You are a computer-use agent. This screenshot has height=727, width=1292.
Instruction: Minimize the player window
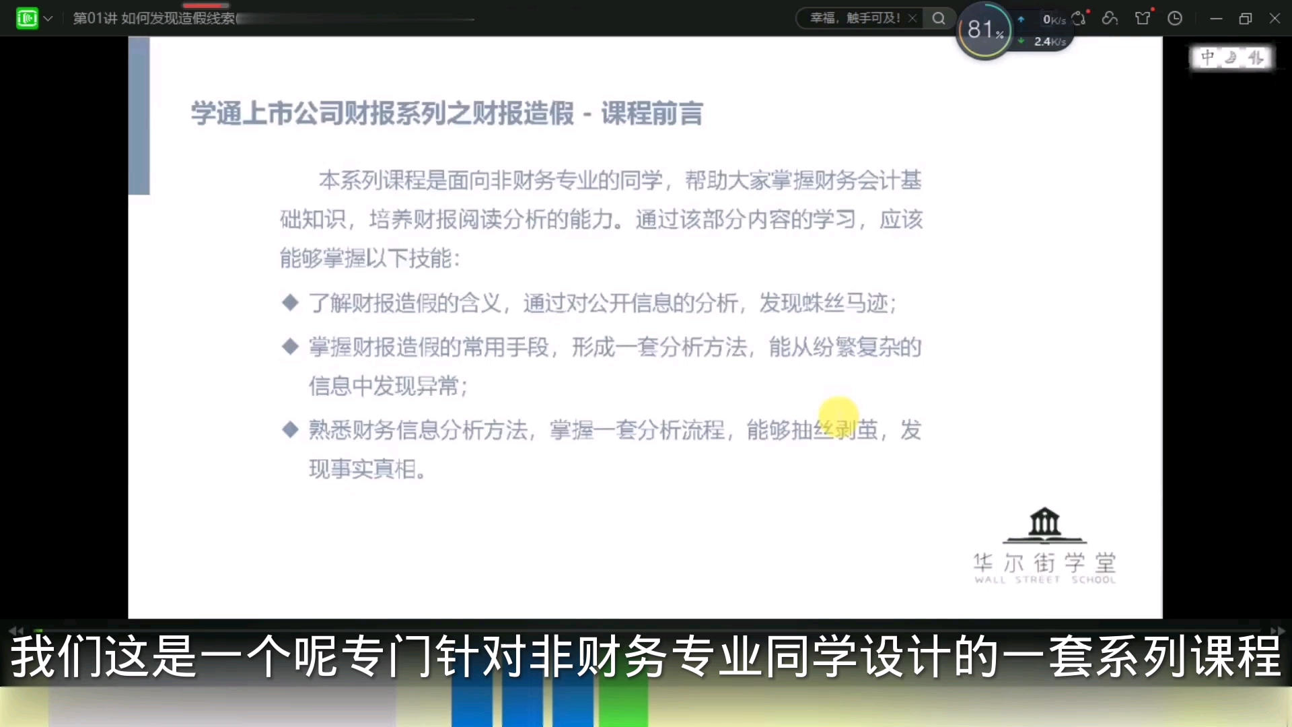(x=1216, y=19)
